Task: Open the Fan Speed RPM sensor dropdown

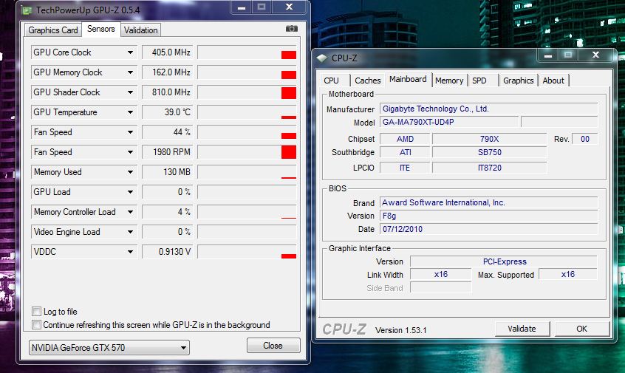Action: pos(130,152)
